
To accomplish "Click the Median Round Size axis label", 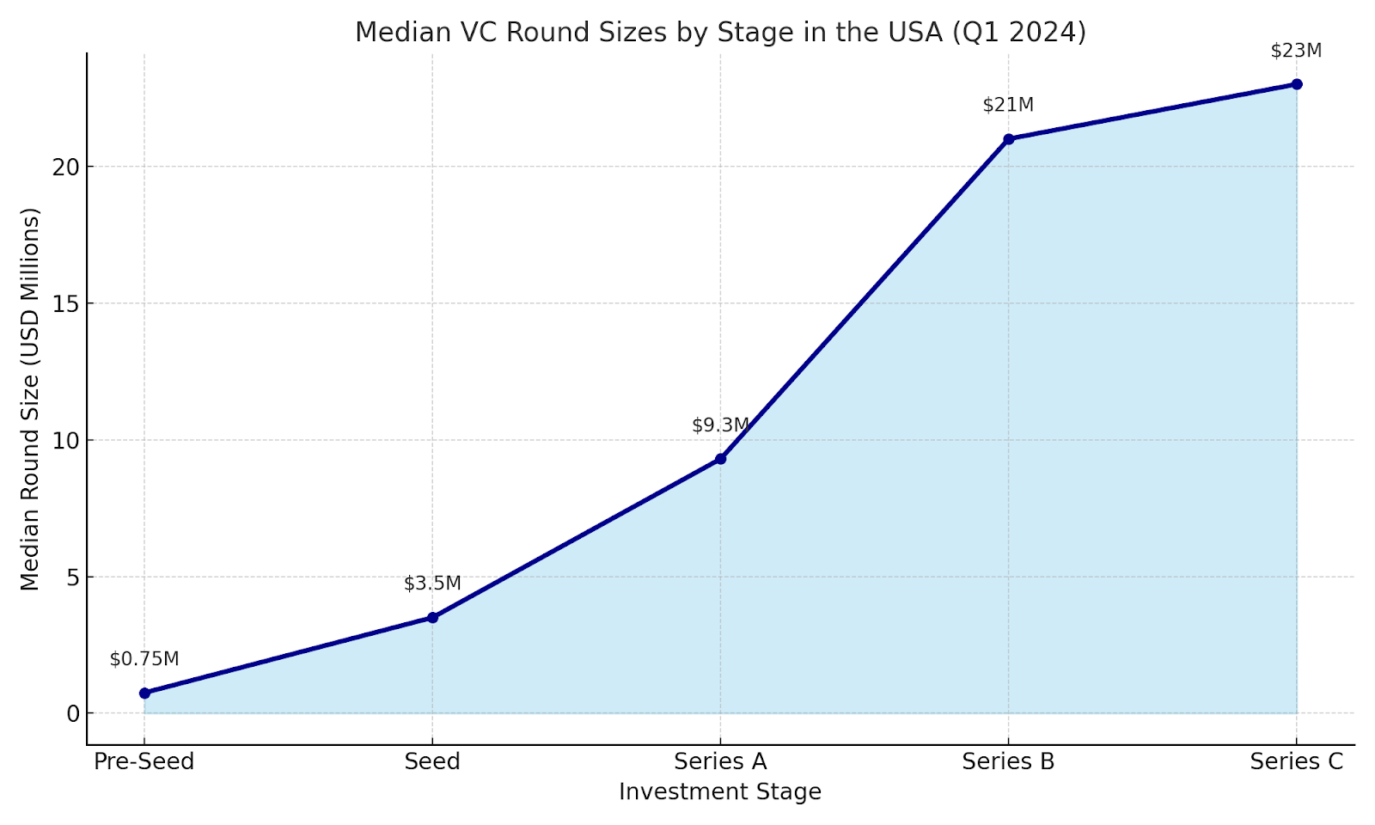I will pyautogui.click(x=30, y=399).
